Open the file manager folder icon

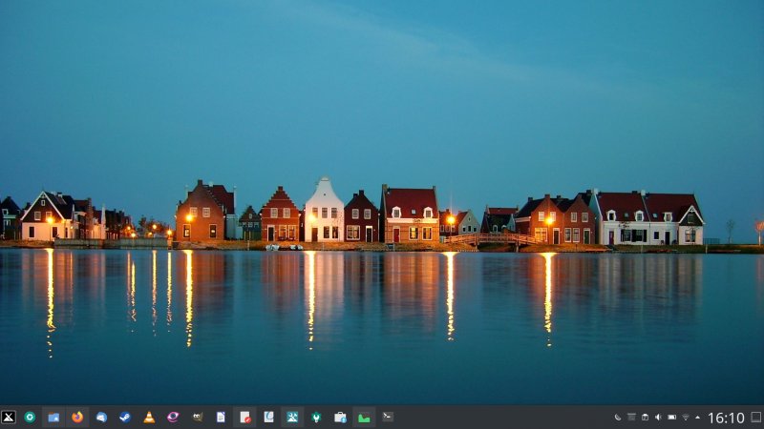pos(53,417)
